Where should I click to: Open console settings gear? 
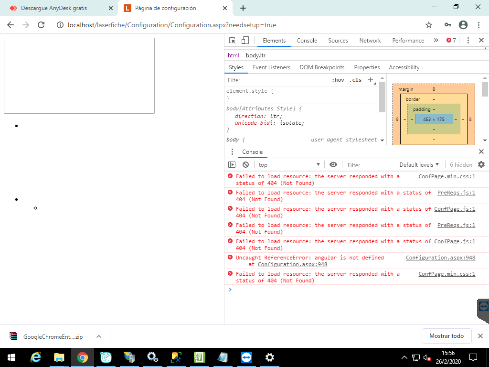click(x=481, y=164)
